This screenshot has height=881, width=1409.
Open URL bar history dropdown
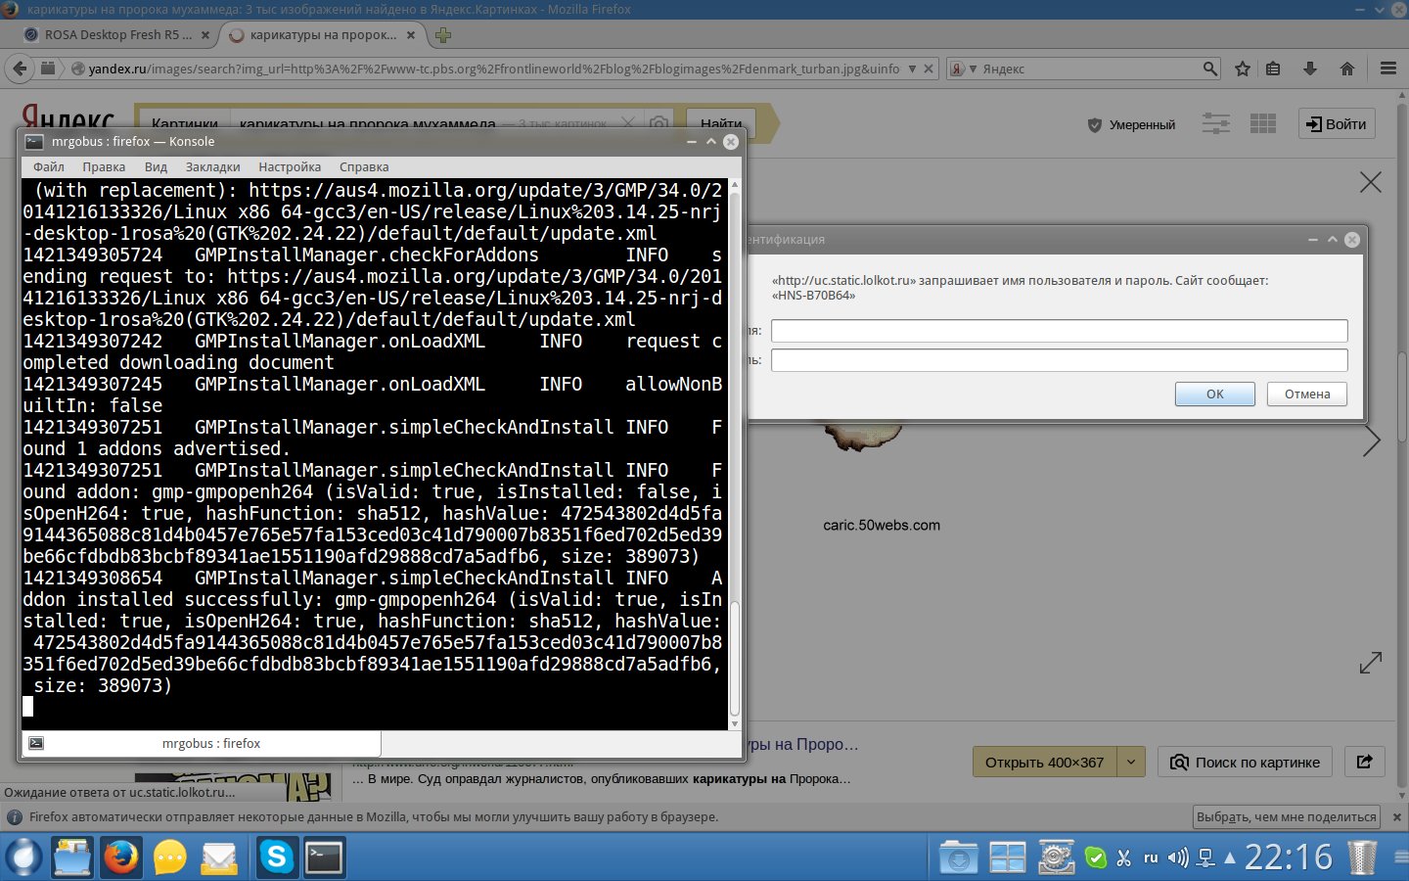(x=912, y=69)
